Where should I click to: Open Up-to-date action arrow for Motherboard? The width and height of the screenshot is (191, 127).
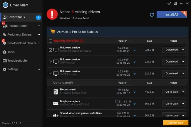click(x=183, y=92)
